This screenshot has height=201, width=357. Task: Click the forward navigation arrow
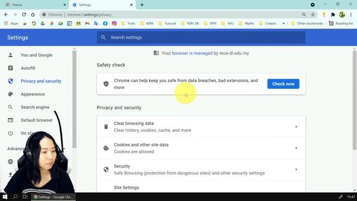click(15, 15)
